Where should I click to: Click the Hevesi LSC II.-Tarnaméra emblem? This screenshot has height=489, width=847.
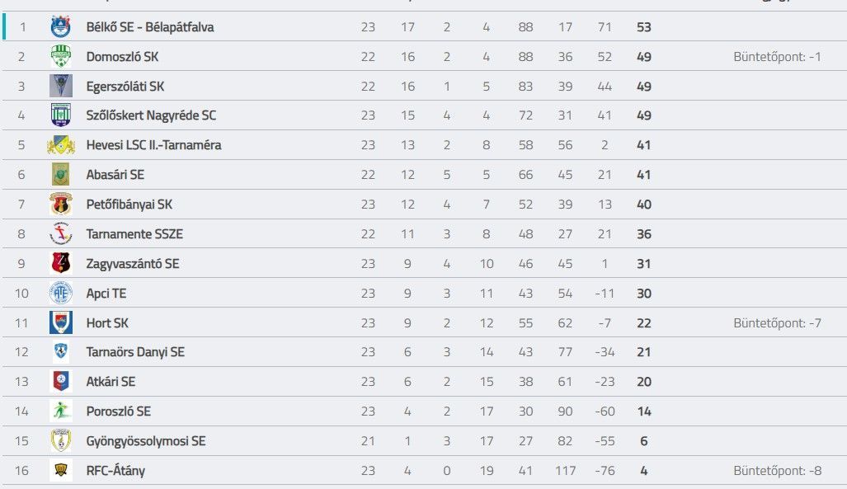coord(60,145)
